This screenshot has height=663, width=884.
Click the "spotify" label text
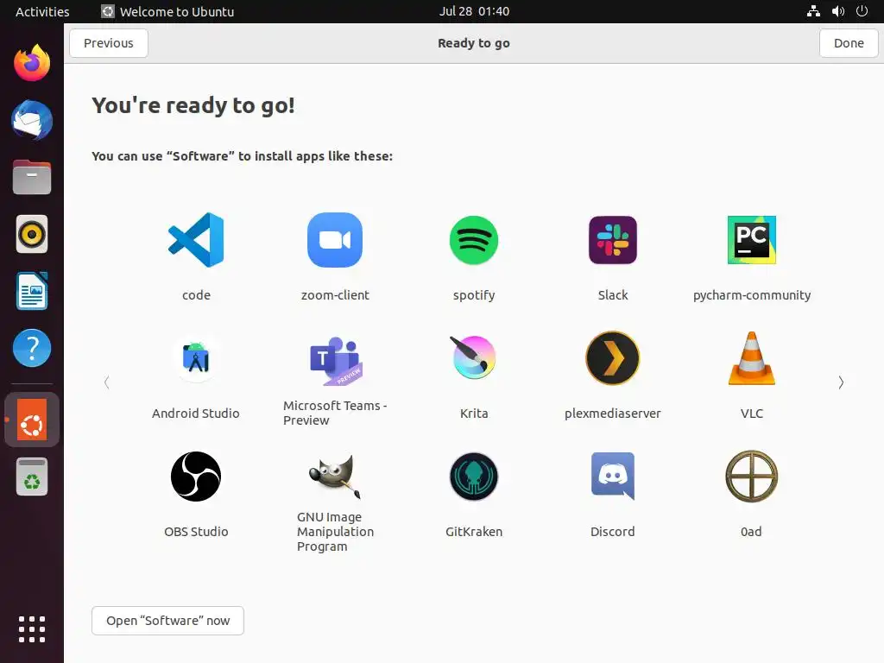tap(474, 296)
